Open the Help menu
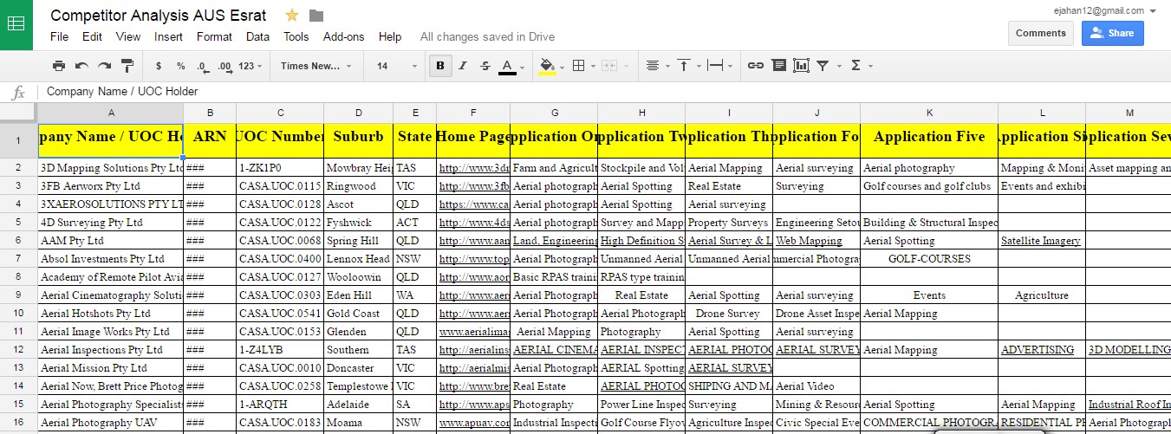 390,37
